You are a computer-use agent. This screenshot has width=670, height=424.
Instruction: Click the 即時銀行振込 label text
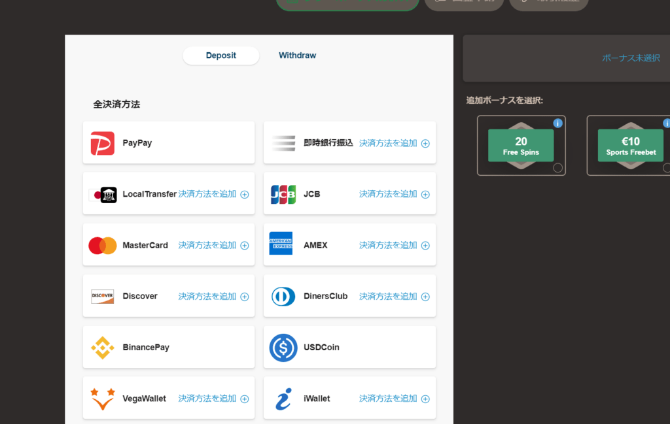pos(328,143)
